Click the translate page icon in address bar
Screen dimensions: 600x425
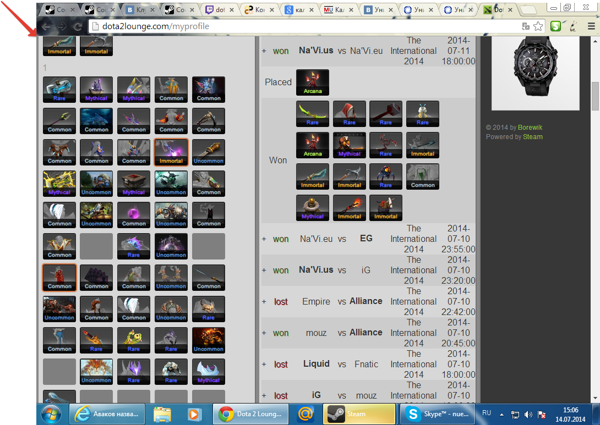pyautogui.click(x=526, y=26)
